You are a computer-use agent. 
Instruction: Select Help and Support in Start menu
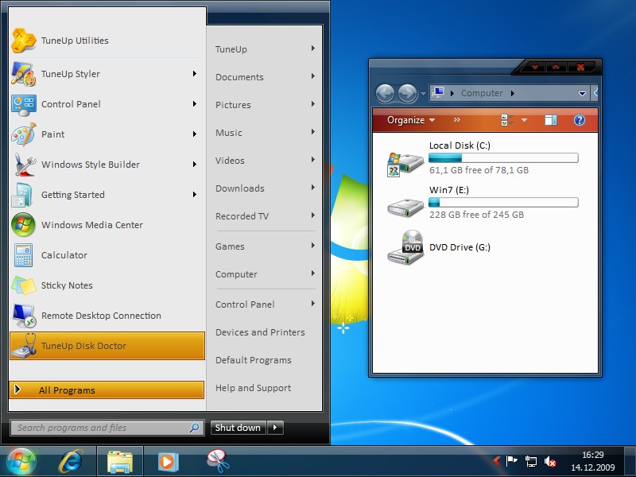coord(253,388)
